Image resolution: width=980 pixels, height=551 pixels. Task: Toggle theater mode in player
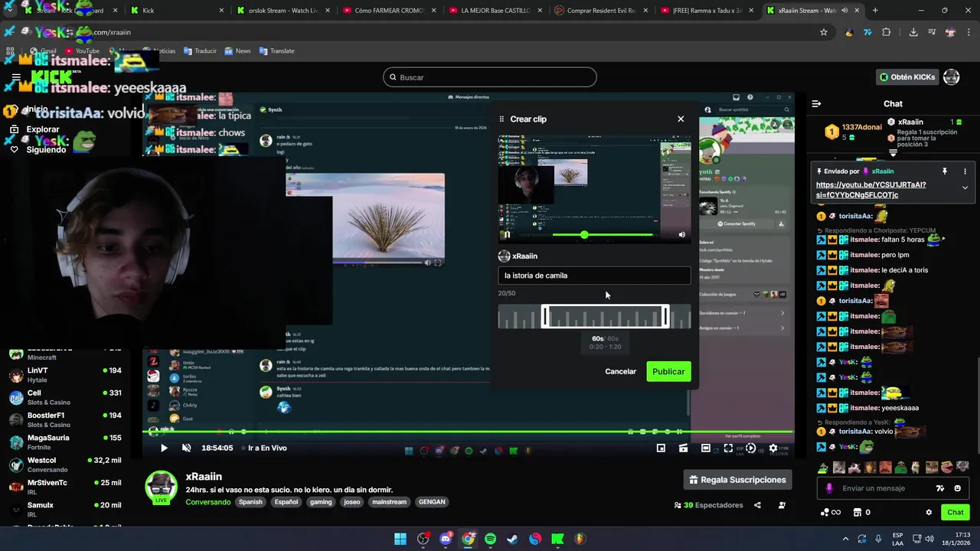[x=706, y=448]
